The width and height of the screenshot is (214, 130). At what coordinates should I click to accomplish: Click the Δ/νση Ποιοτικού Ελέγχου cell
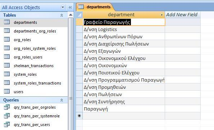[124, 73]
